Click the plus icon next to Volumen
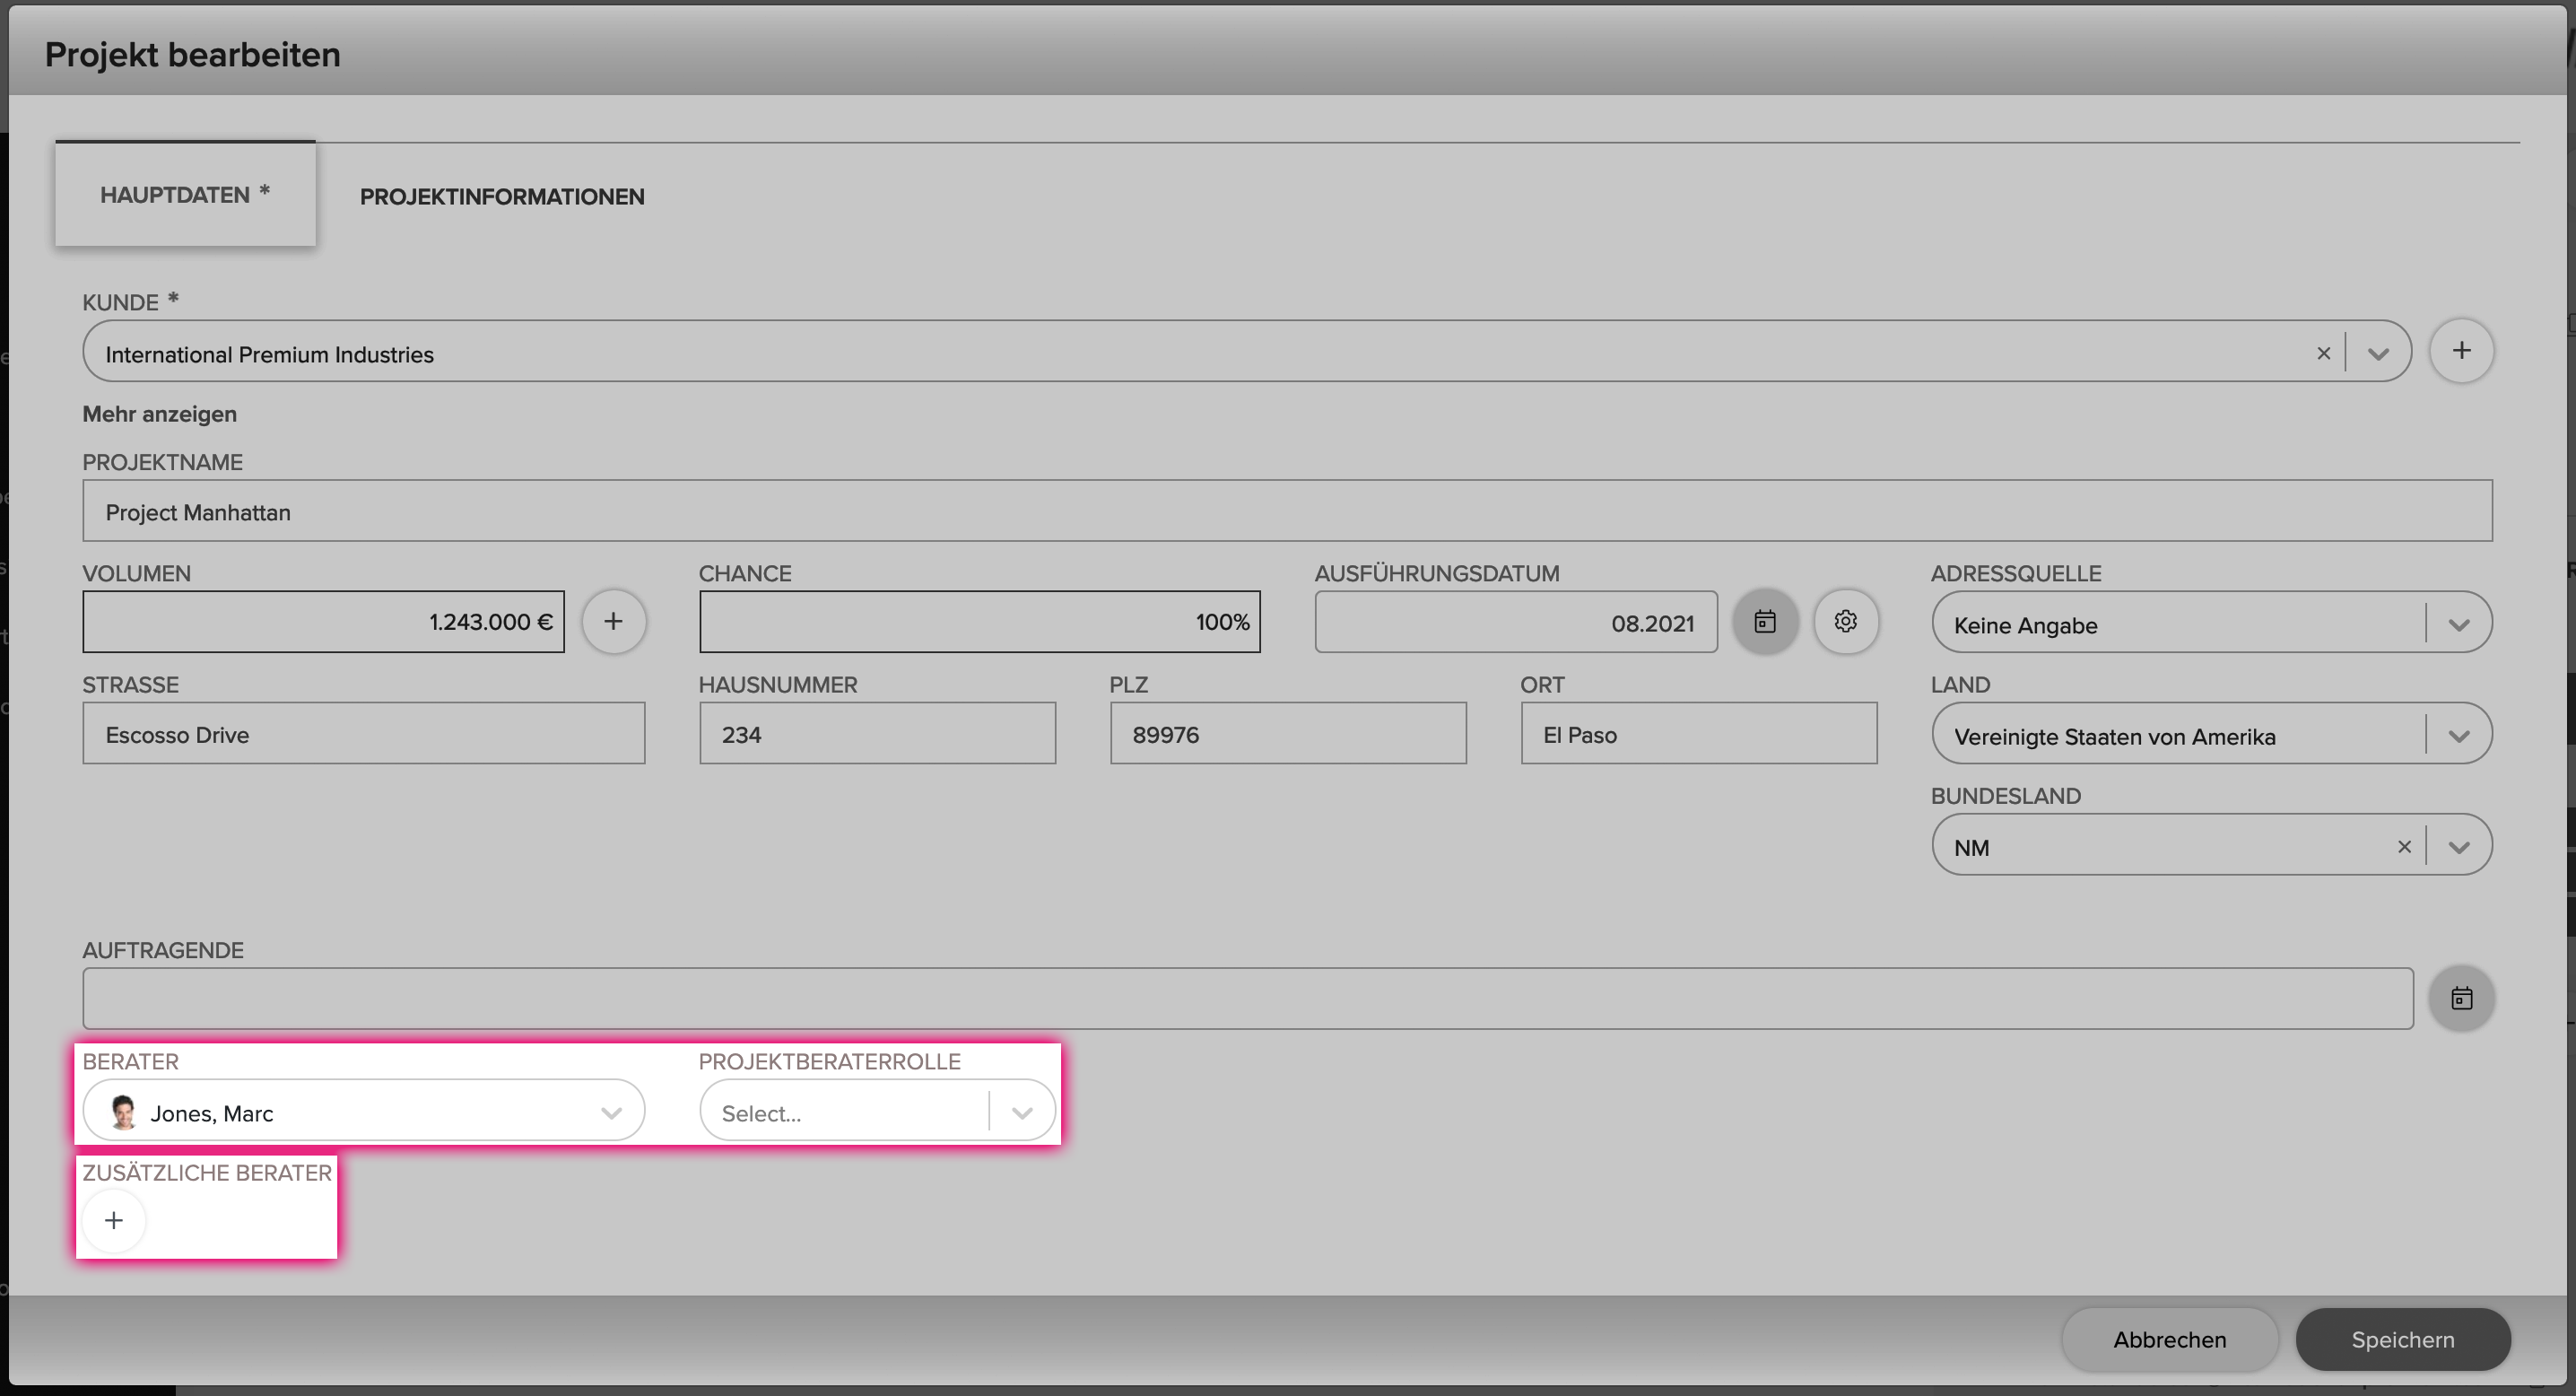The height and width of the screenshot is (1396, 2576). [x=613, y=622]
